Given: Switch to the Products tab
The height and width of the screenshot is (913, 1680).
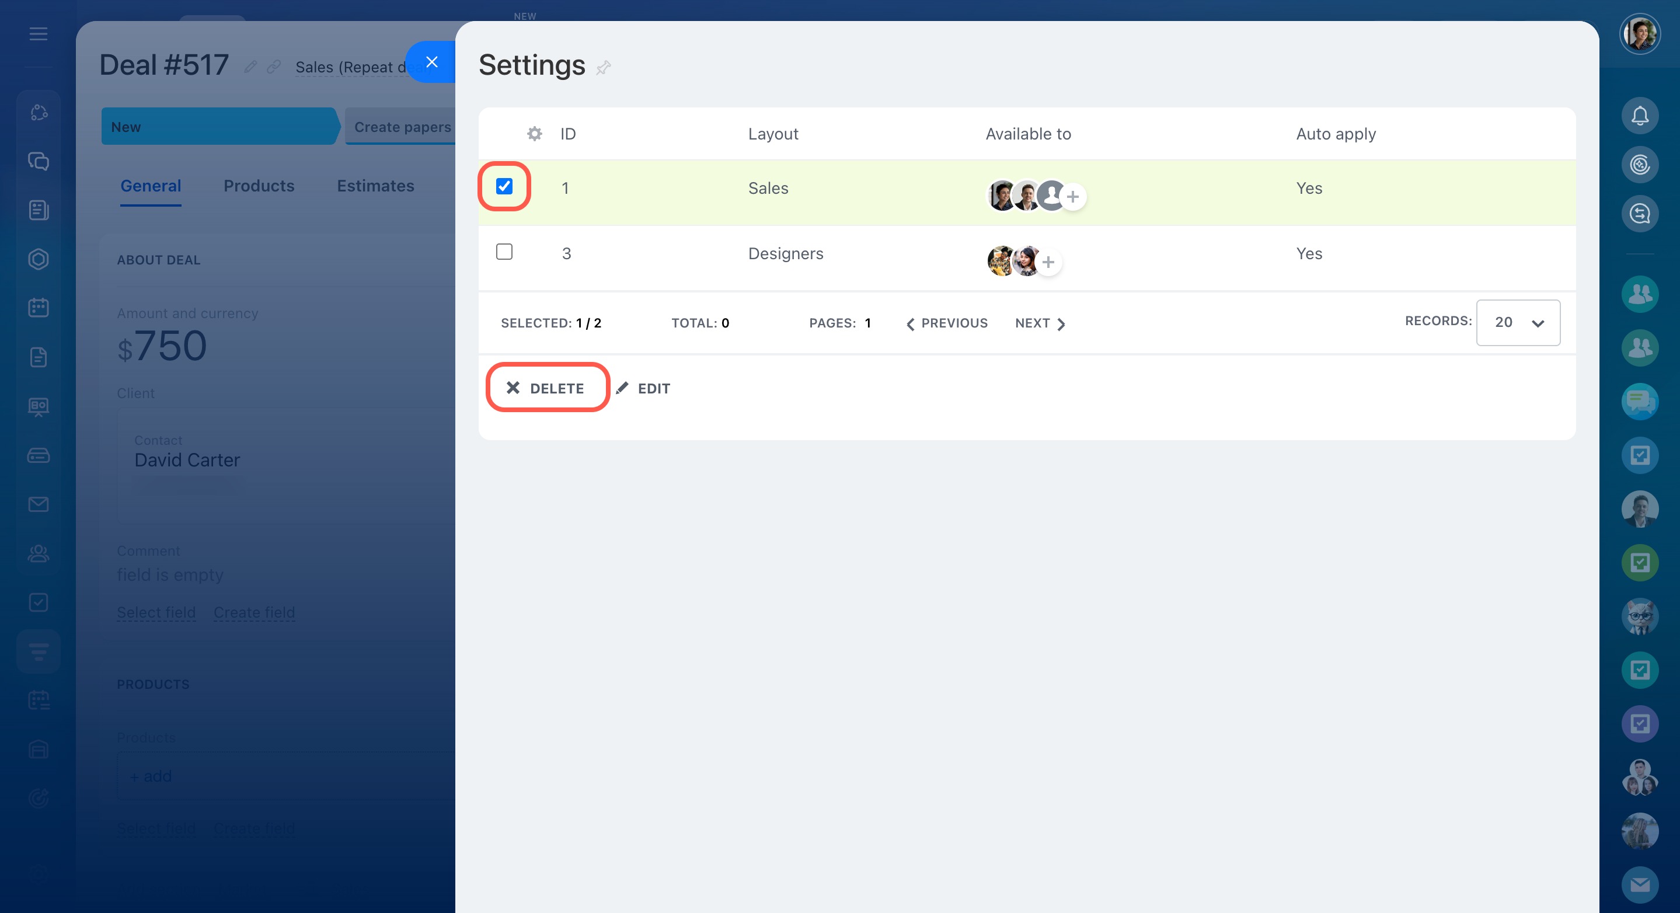Looking at the screenshot, I should 259,186.
